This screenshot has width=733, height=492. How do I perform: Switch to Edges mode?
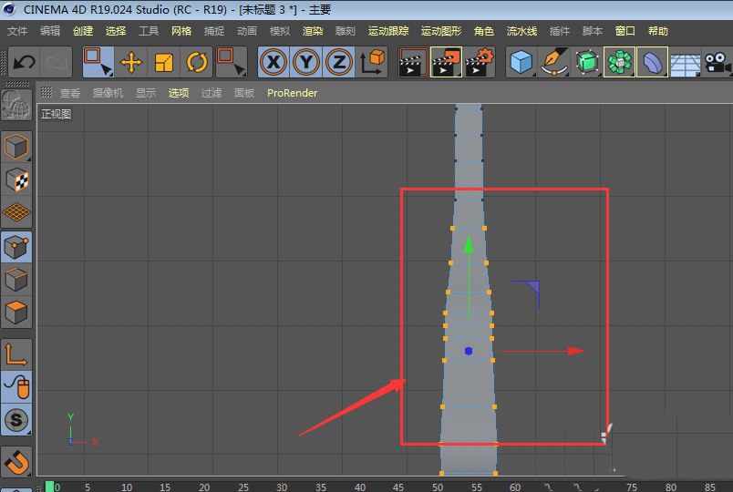[x=16, y=280]
